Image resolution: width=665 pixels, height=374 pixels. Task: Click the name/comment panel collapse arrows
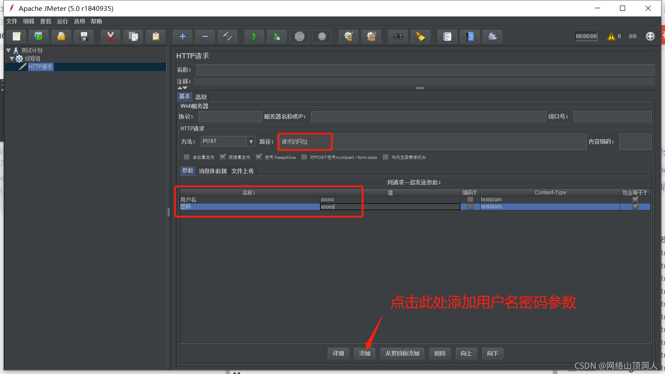tap(182, 88)
